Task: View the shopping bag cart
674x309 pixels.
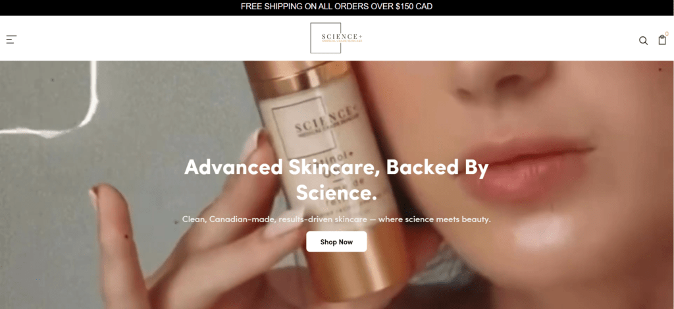Action: tap(662, 40)
